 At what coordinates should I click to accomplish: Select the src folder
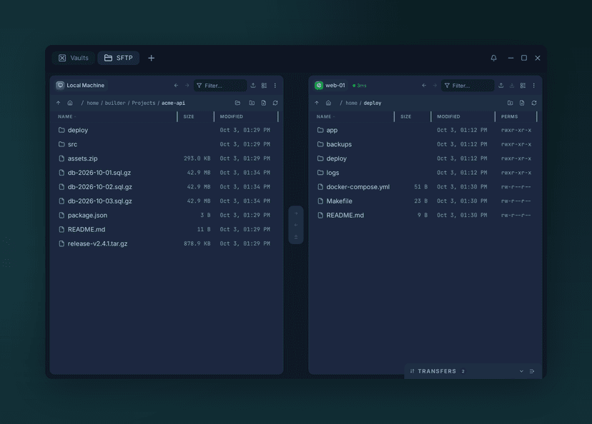[x=167, y=144]
